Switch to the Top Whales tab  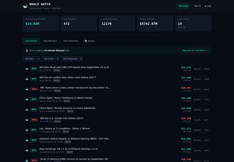point(50,41)
